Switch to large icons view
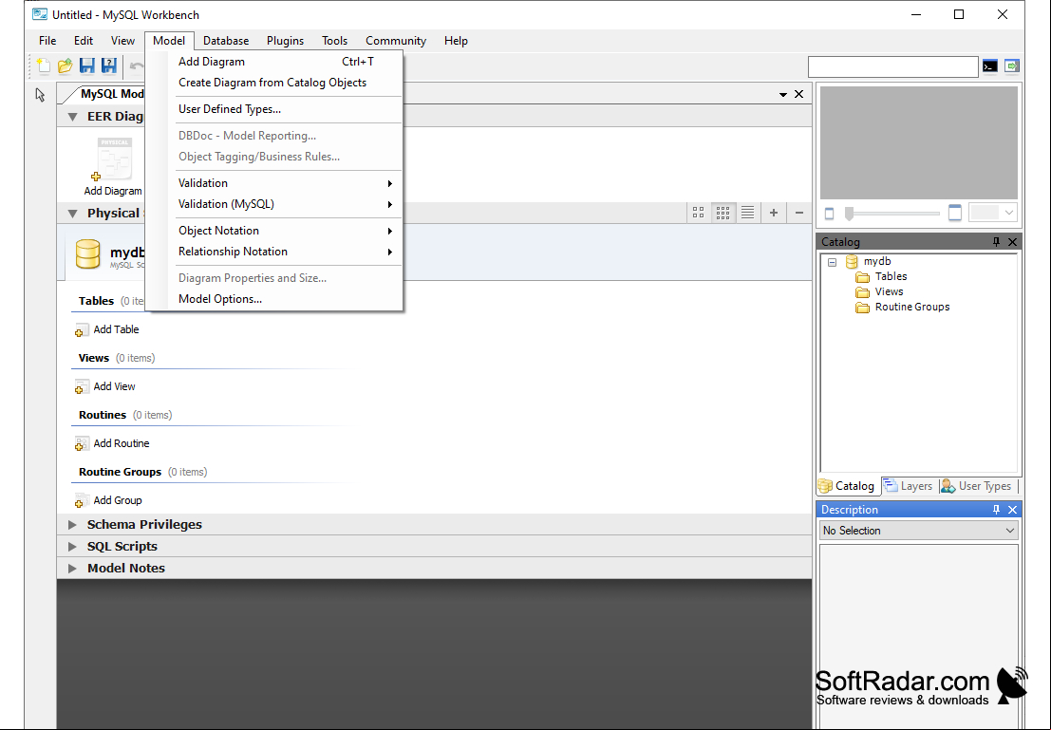Viewport: 1051px width, 730px height. [x=699, y=213]
